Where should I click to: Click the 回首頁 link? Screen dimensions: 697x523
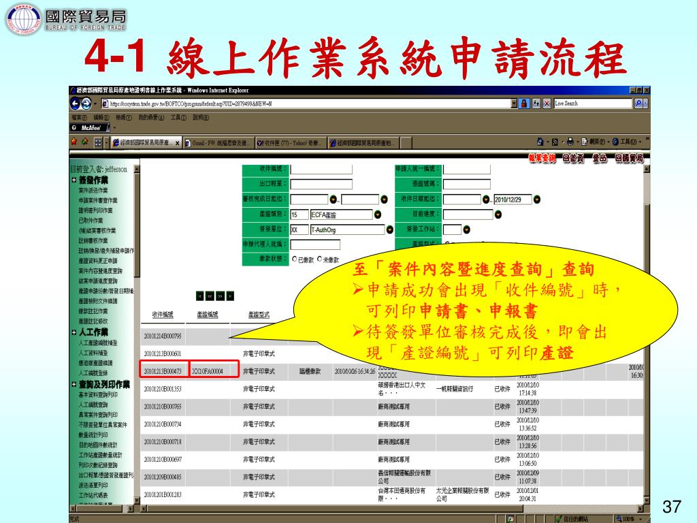tap(573, 158)
